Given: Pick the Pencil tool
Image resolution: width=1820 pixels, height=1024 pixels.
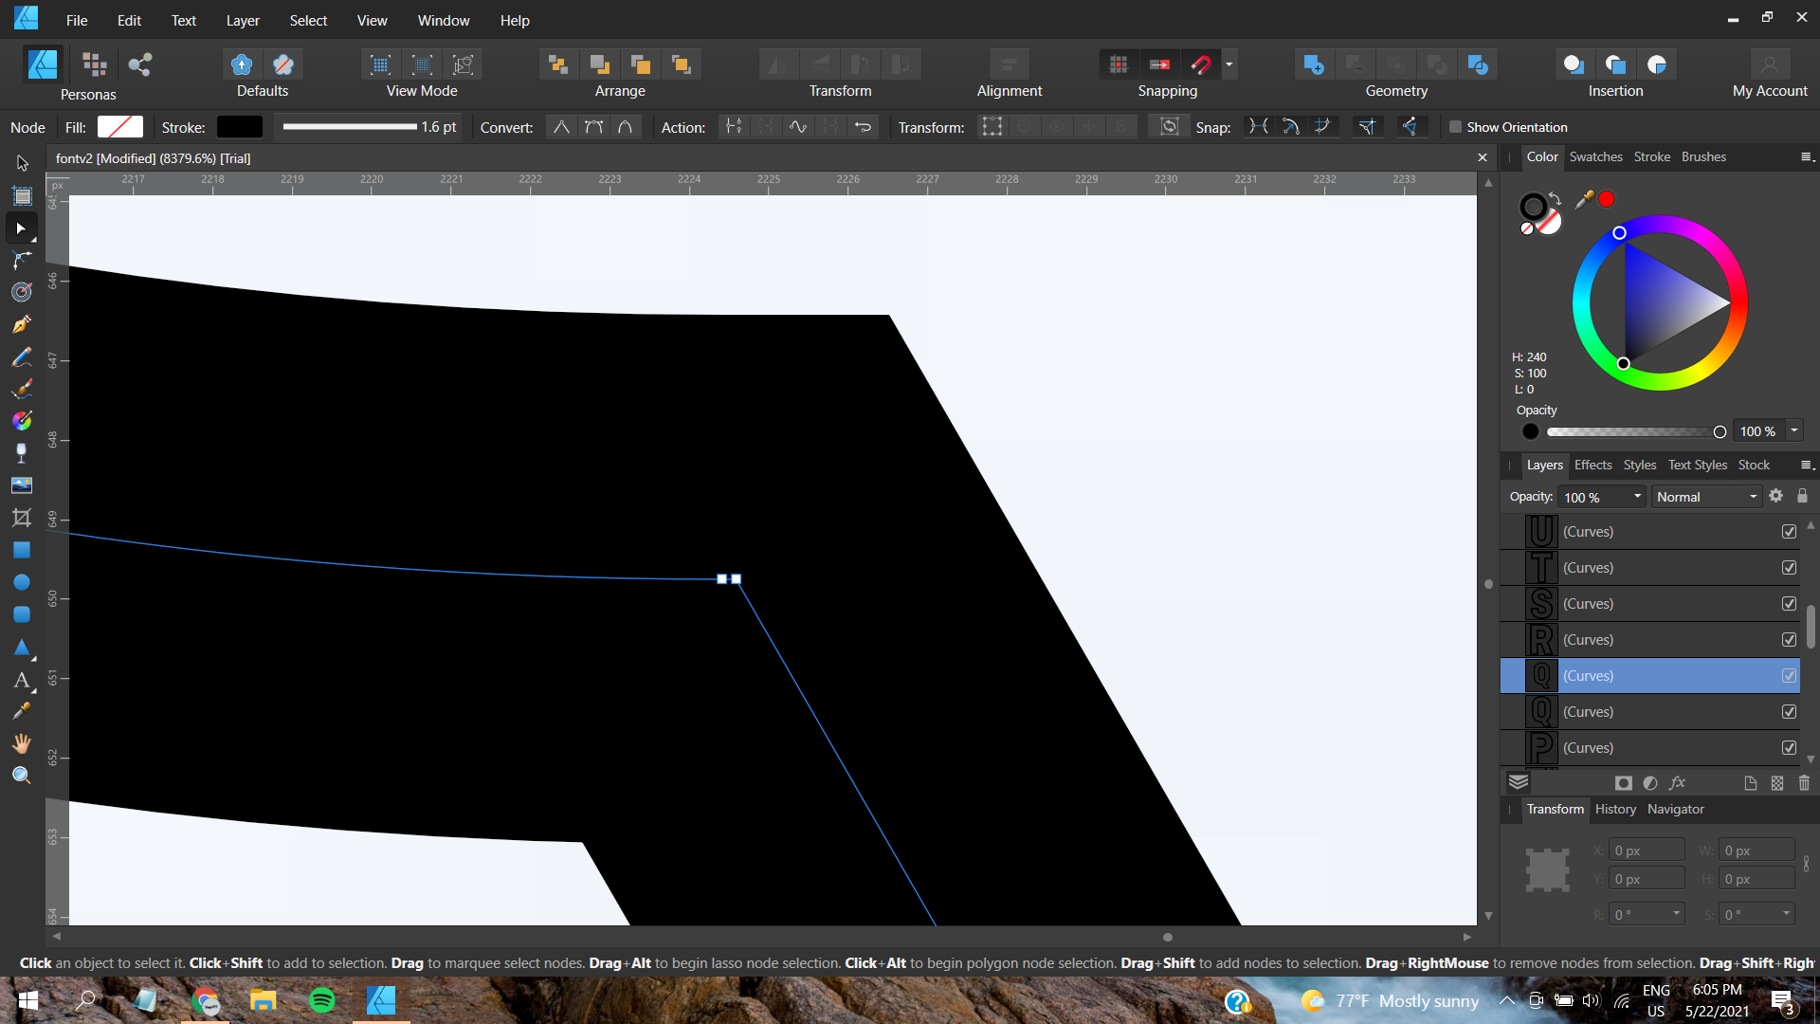Looking at the screenshot, I should [22, 357].
